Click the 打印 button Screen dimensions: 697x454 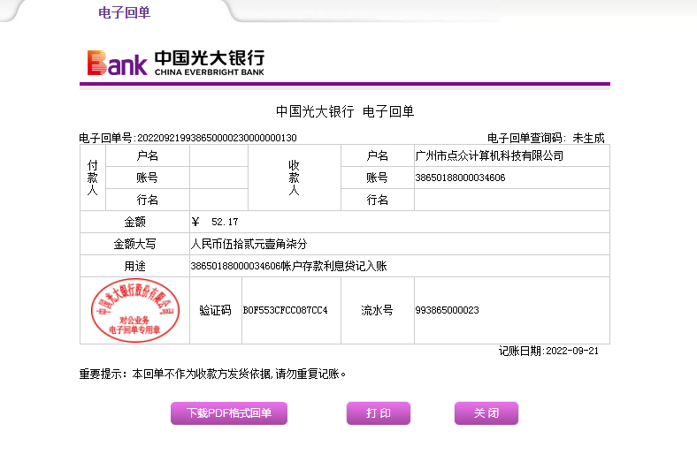coord(379,413)
